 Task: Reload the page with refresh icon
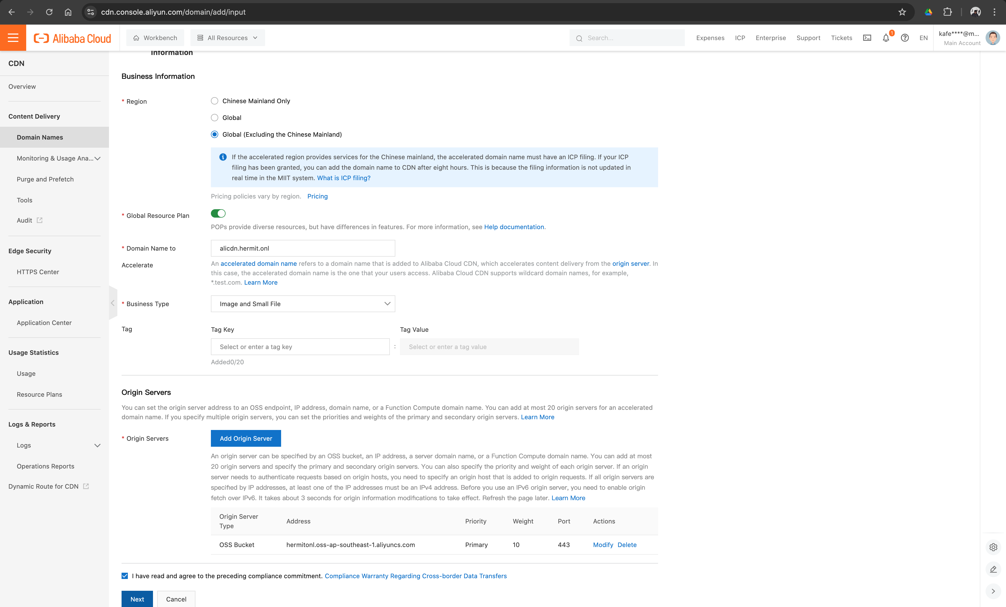click(49, 12)
